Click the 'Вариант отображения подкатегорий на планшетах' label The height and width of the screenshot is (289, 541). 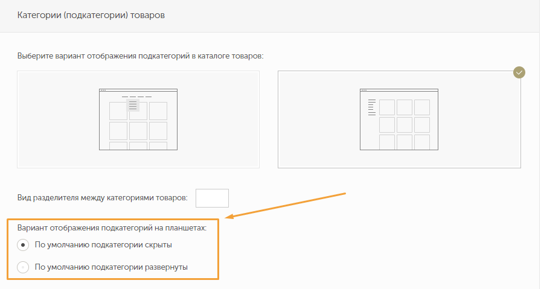(x=112, y=228)
